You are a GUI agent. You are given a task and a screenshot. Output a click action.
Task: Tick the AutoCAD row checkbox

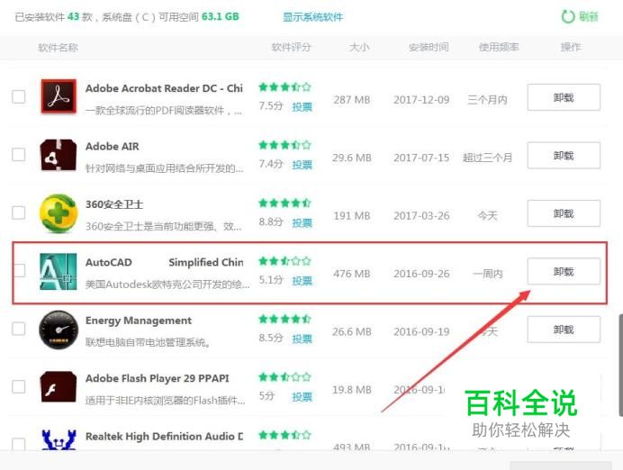coord(20,270)
